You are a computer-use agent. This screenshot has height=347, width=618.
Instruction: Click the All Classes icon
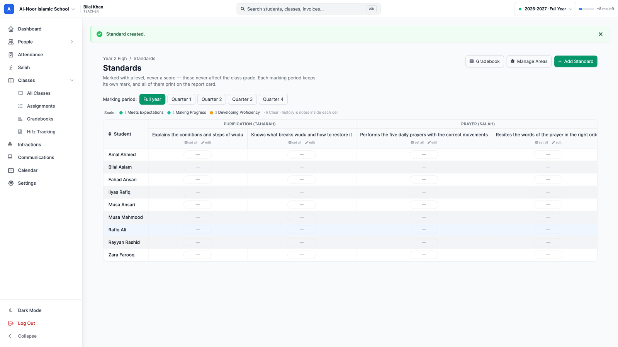tap(20, 93)
